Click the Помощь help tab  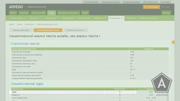coord(166,13)
